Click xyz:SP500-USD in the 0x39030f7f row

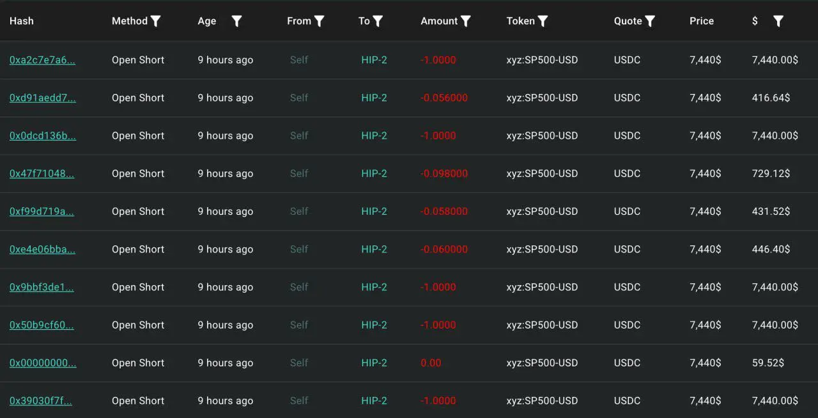click(x=542, y=401)
